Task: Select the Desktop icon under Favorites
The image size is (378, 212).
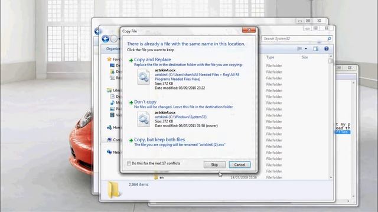Action: 112,65
